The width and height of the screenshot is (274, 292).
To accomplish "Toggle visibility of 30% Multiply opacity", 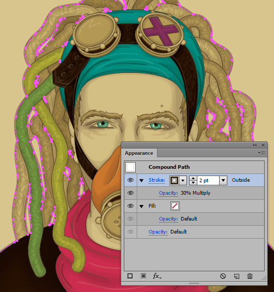I will click(131, 193).
